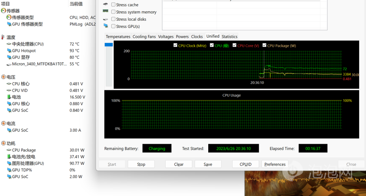Screen dimensions: 366x196
Task: Click the monitor icon beside Stress GPU(s)
Action: coord(106,26)
